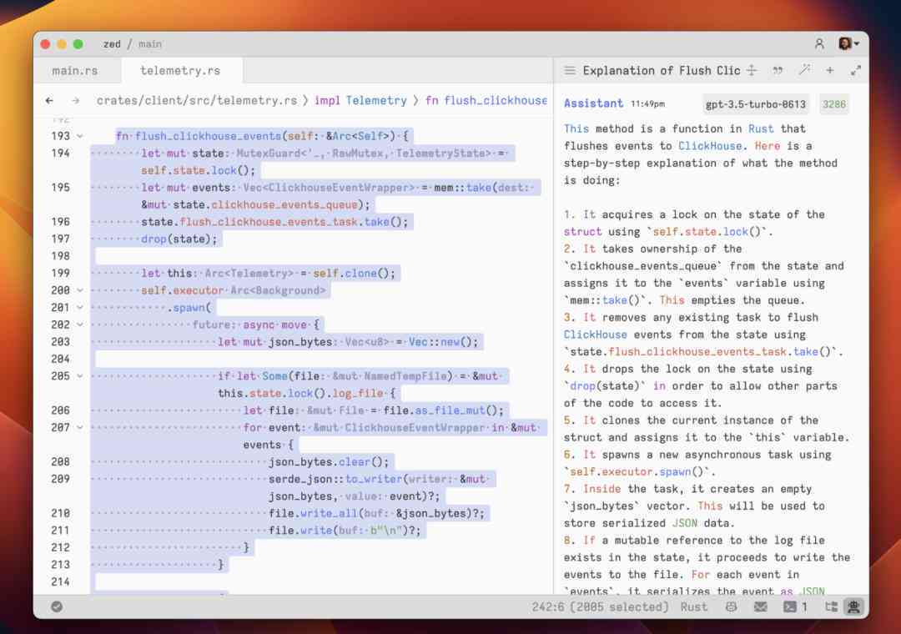Click the fn flush_clickhouse breadcrumb

click(486, 101)
